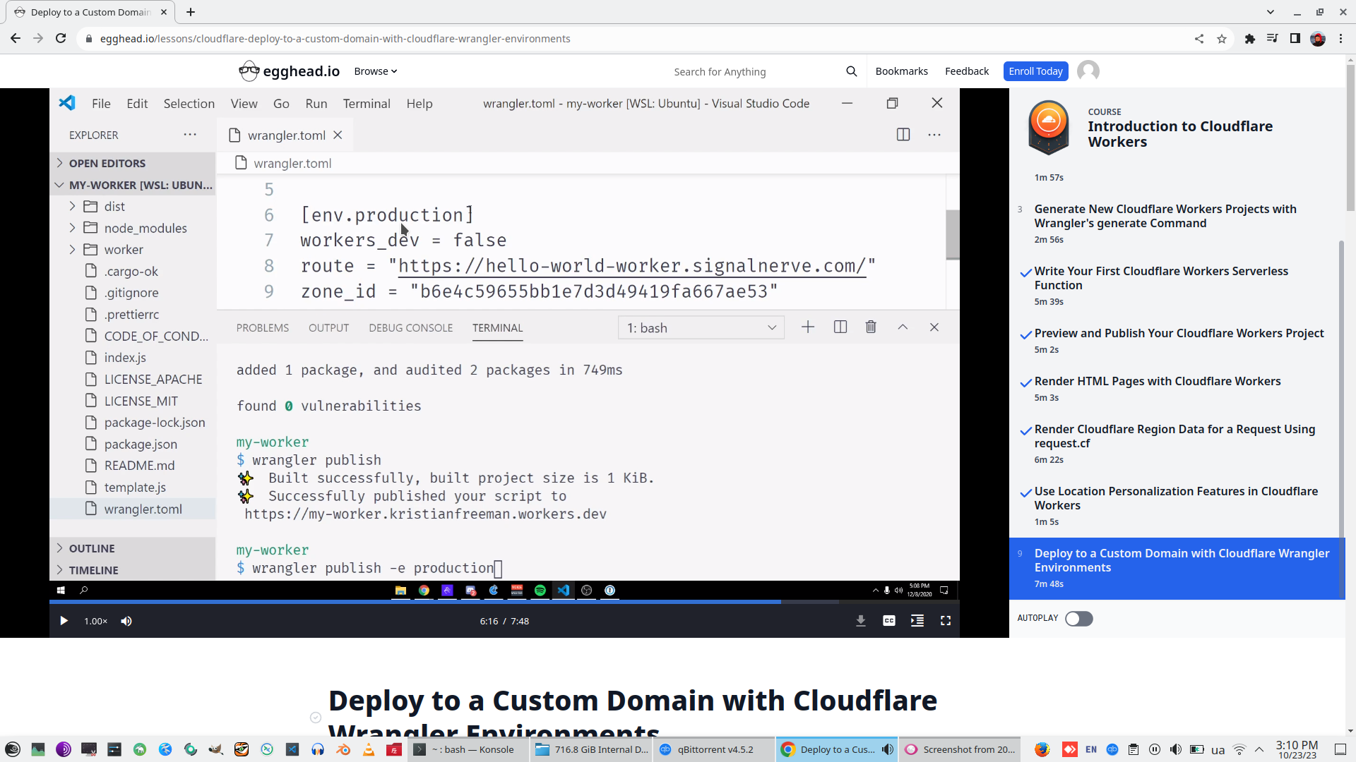Click the egghead.io search magnifier icon

point(851,71)
